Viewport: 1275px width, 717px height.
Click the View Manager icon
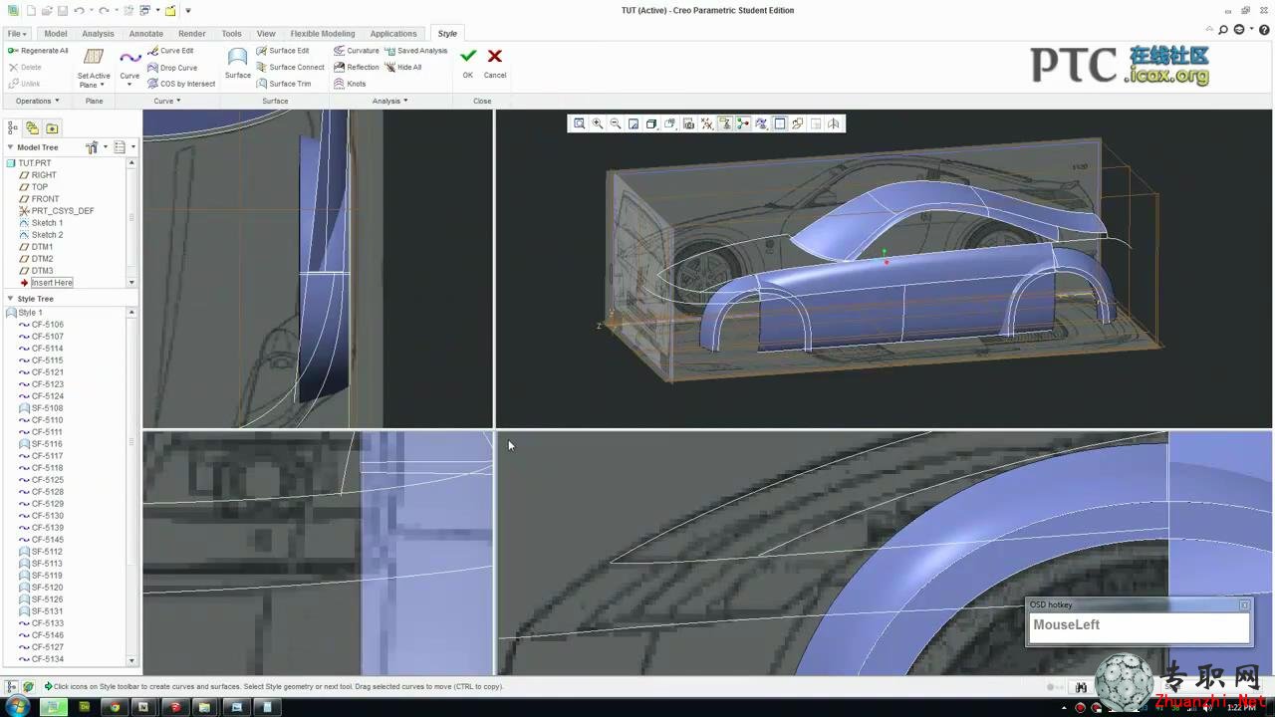click(x=688, y=123)
